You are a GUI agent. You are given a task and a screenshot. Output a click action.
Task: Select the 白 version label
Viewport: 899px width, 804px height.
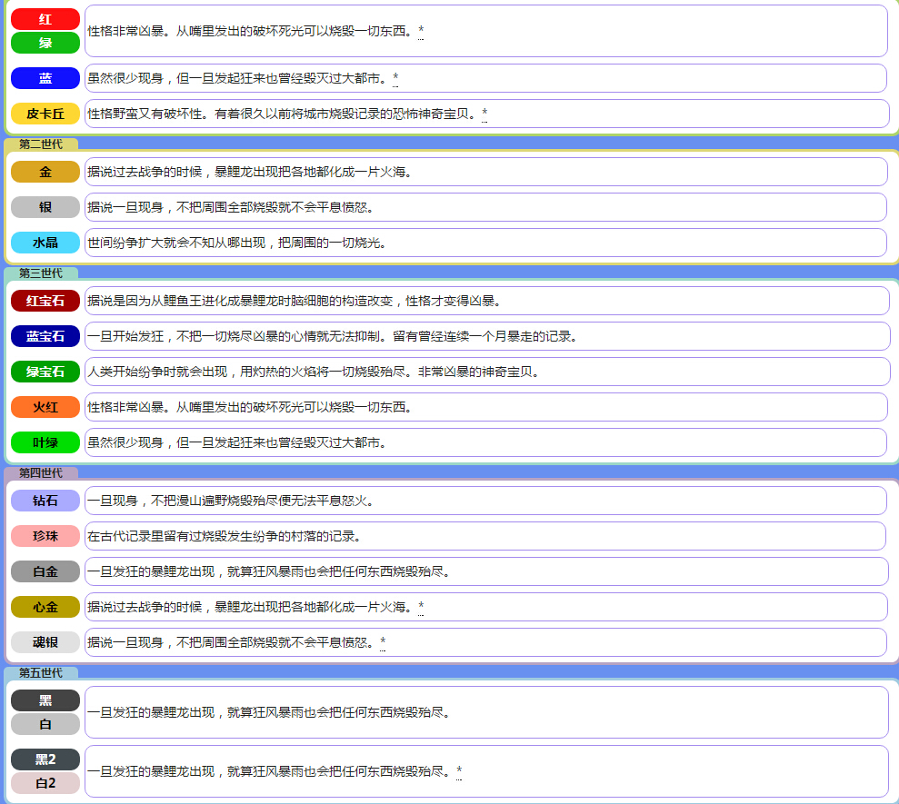coord(45,724)
